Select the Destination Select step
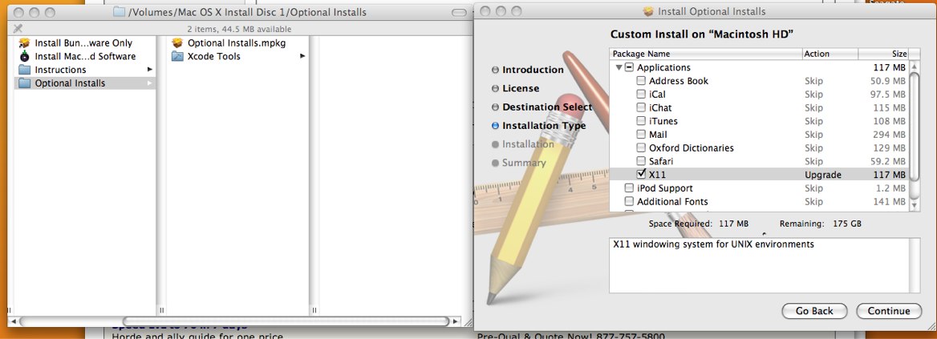Image resolution: width=937 pixels, height=339 pixels. 542,107
